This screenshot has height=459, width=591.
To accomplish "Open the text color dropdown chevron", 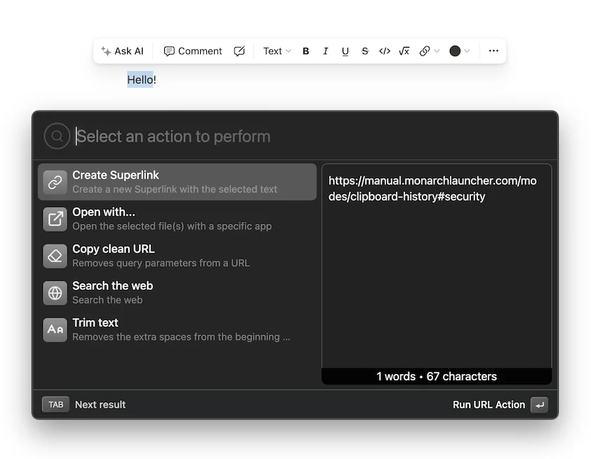I will (466, 51).
